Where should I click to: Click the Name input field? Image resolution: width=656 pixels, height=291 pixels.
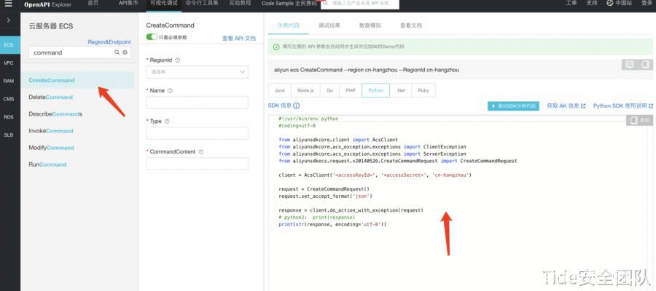[x=197, y=103]
